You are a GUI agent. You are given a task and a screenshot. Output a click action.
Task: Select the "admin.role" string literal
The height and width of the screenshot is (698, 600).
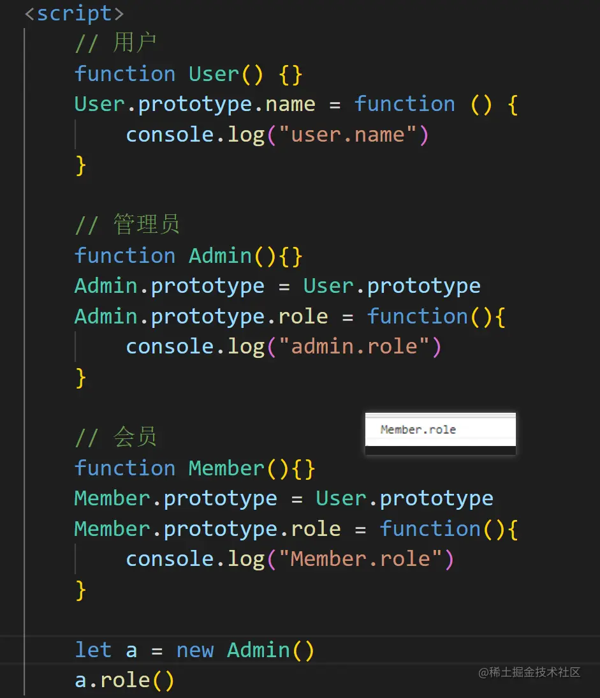pos(354,346)
